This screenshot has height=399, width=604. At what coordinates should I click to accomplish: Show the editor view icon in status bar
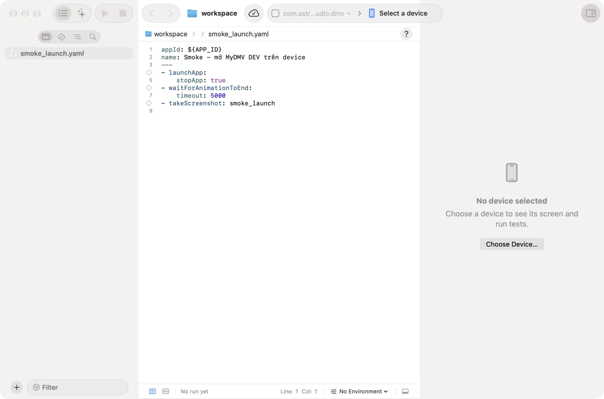pyautogui.click(x=153, y=391)
